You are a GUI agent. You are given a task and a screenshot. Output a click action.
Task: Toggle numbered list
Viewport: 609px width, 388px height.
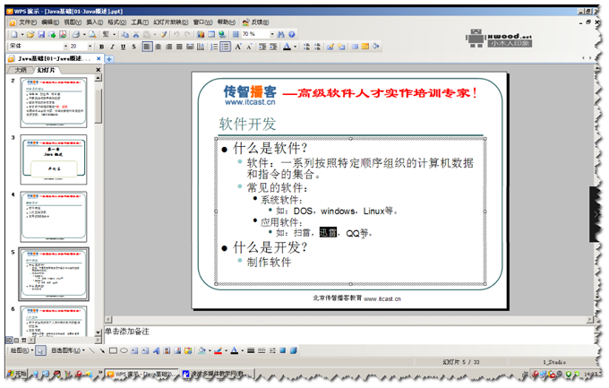click(214, 47)
